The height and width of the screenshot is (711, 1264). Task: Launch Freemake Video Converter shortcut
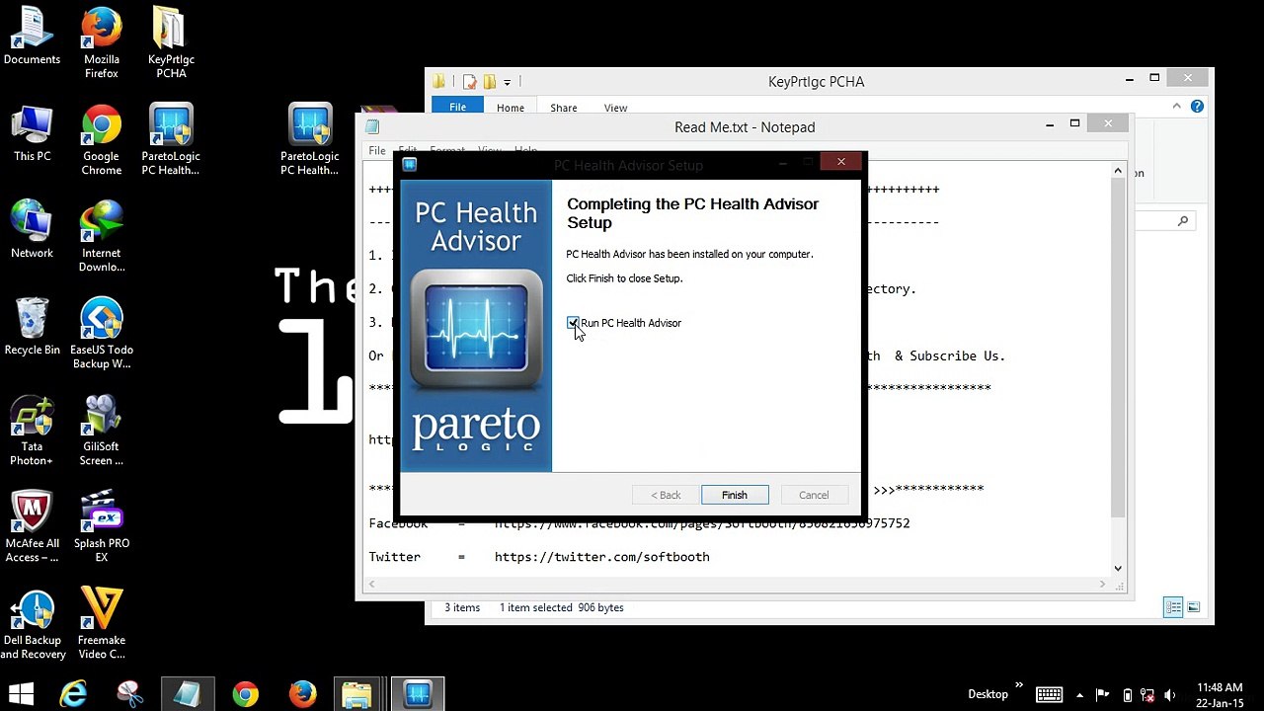101,624
